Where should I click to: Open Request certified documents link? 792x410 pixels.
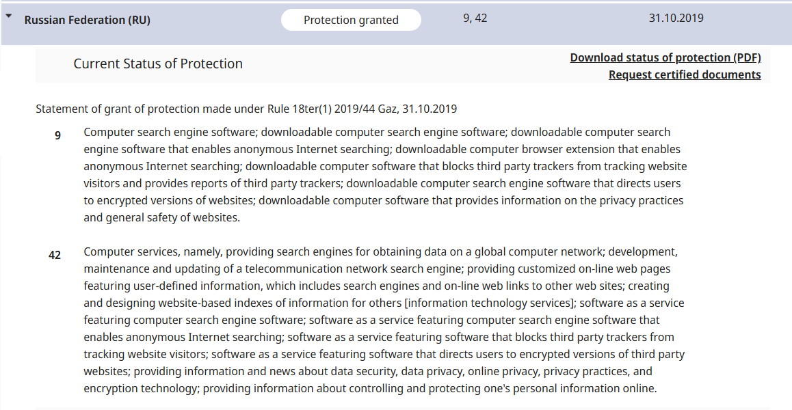click(x=685, y=74)
